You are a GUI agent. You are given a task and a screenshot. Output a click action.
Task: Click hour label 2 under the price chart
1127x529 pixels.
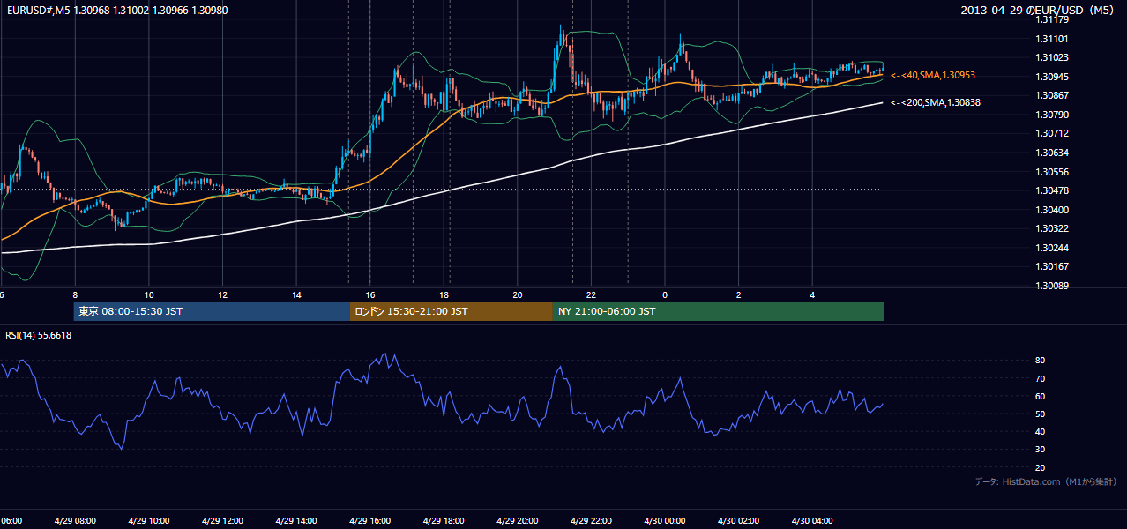pyautogui.click(x=739, y=294)
